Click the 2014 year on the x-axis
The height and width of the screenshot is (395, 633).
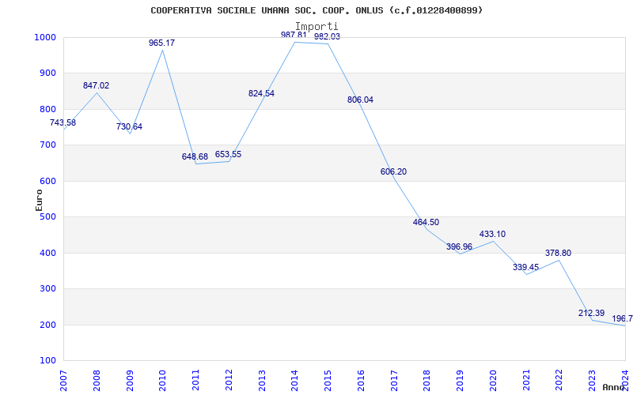pos(294,379)
